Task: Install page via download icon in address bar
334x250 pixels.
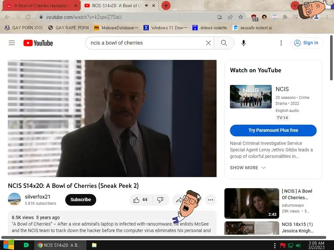Action: coord(220,17)
